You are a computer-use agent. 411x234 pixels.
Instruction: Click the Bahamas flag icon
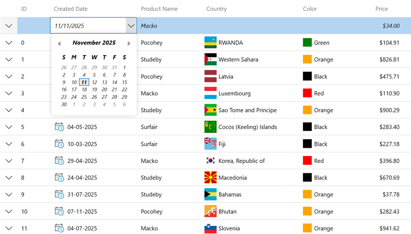pyautogui.click(x=211, y=194)
